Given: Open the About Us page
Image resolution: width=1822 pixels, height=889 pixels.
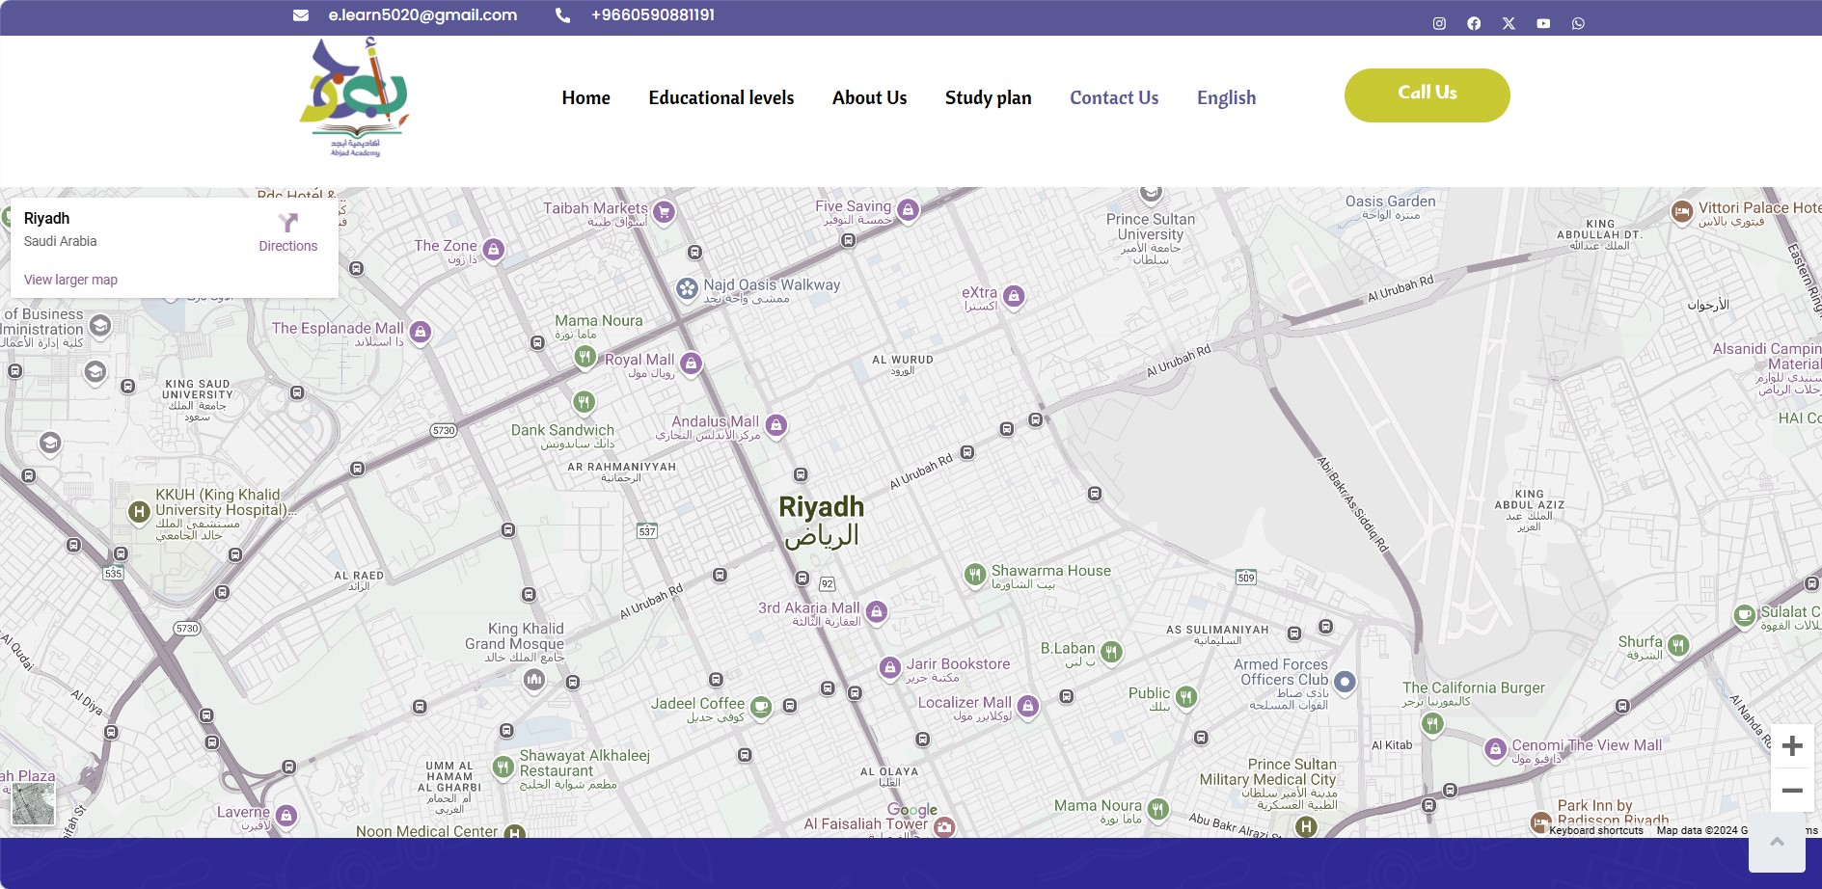Looking at the screenshot, I should tap(870, 97).
